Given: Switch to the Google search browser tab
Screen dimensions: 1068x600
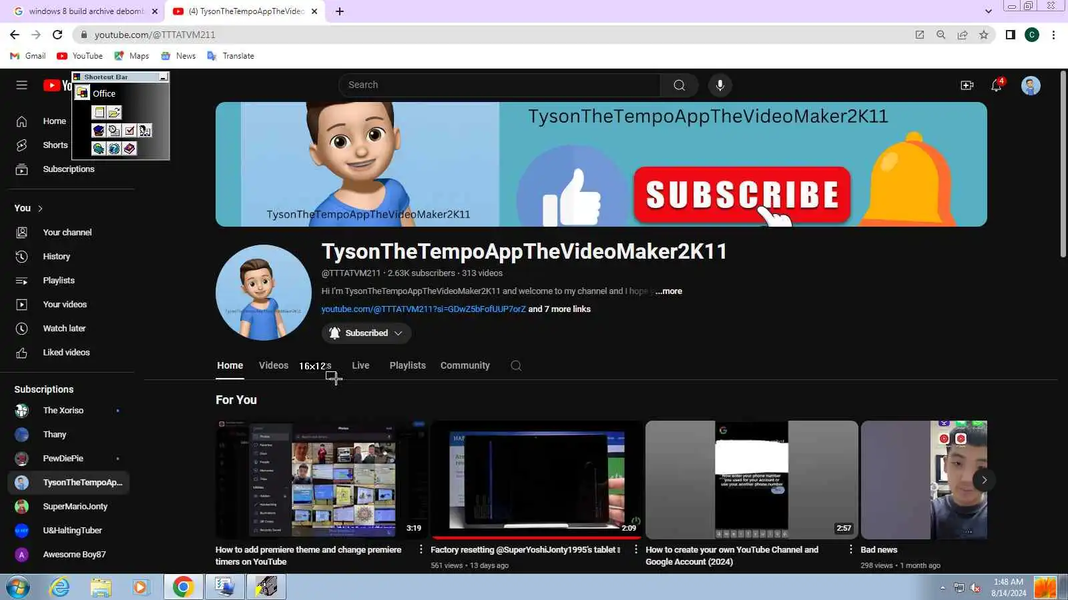Looking at the screenshot, I should pos(85,11).
